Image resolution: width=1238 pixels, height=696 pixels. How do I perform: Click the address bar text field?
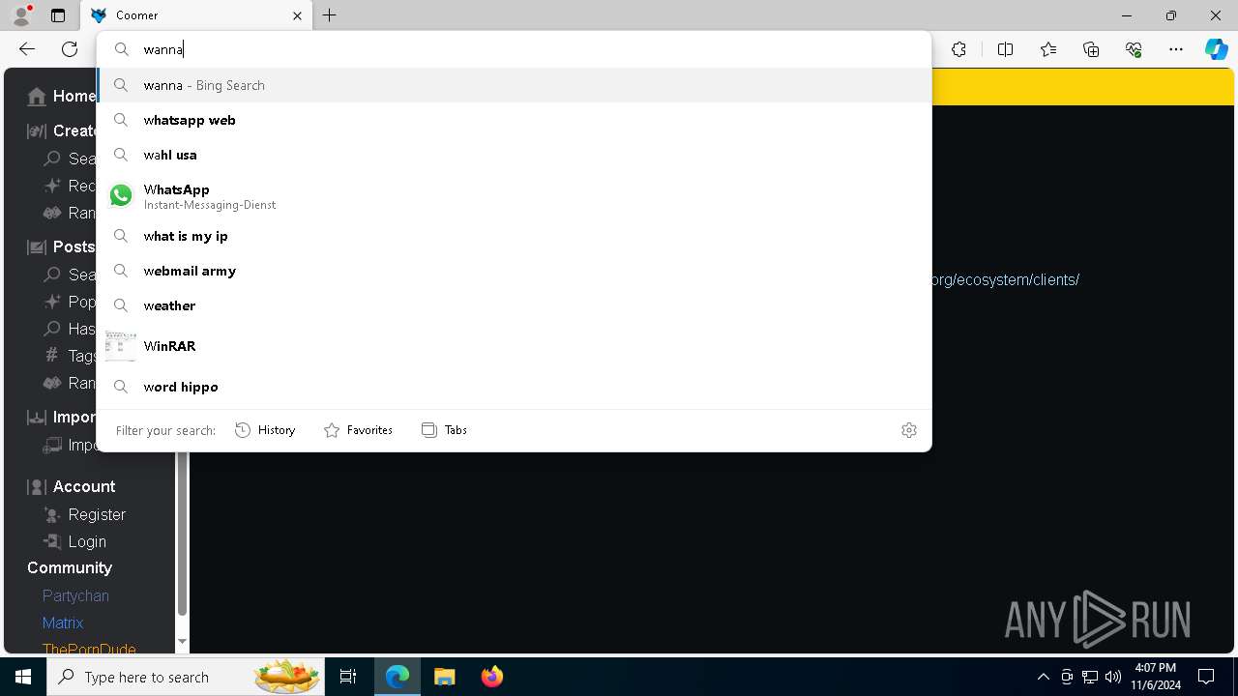tap(514, 49)
